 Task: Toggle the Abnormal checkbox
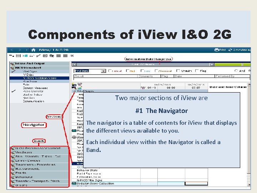pyautogui.click(x=156, y=71)
